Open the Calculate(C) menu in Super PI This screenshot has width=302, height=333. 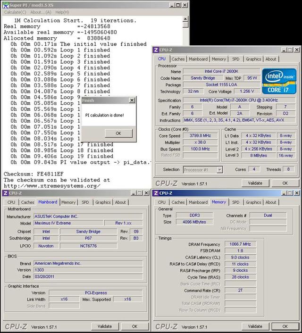coord(15,12)
